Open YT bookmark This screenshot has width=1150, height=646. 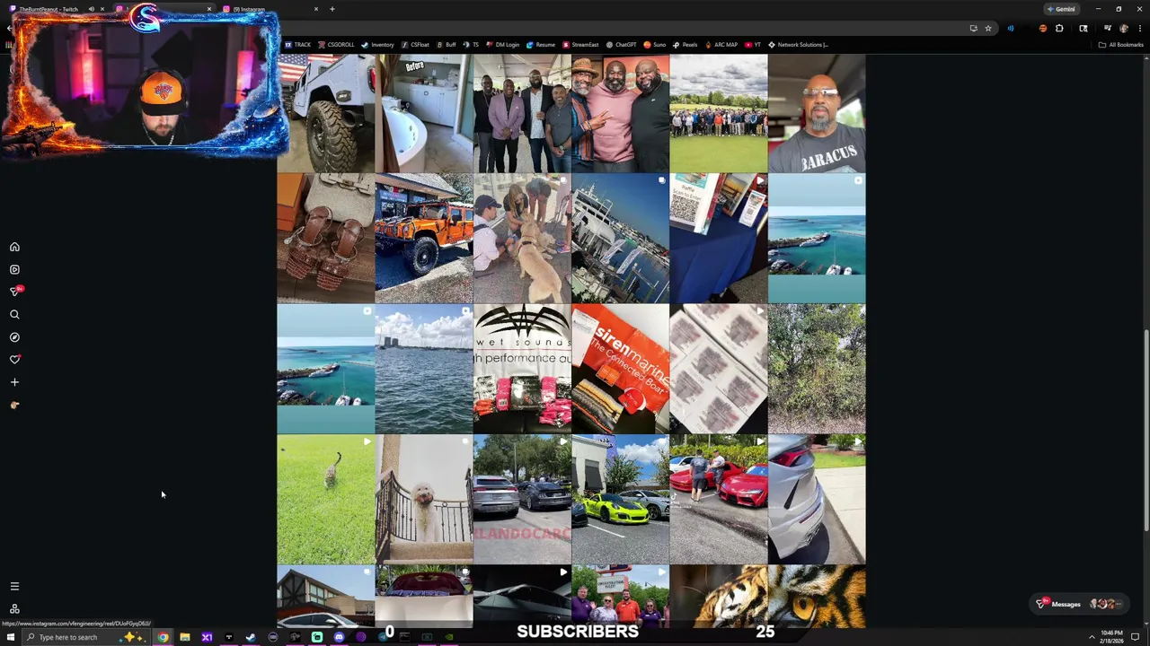pyautogui.click(x=753, y=45)
